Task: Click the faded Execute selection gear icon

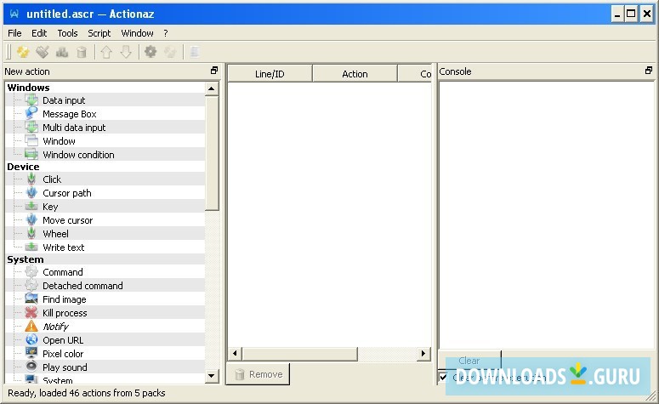Action: pos(170,52)
